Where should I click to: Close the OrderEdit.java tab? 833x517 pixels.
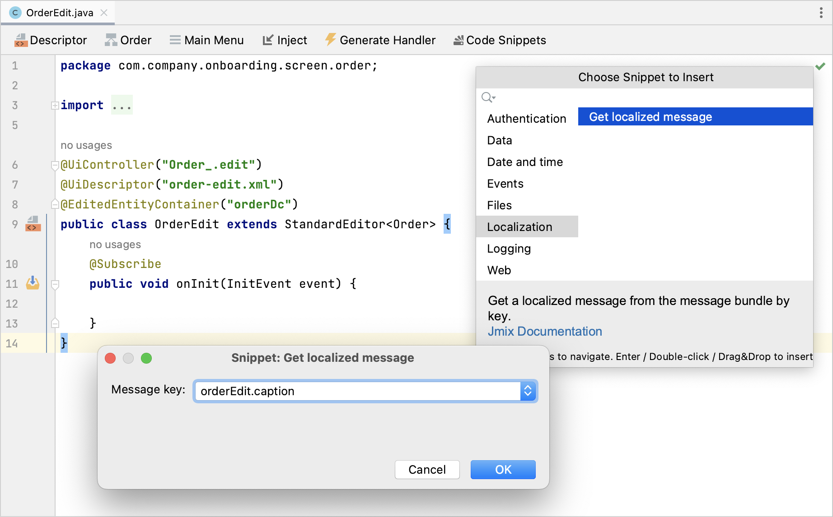[x=104, y=13]
